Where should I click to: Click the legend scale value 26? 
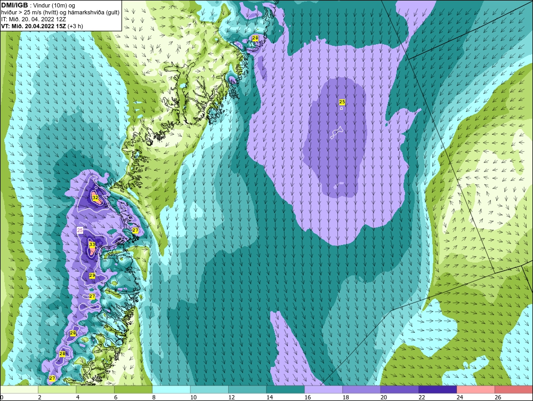coord(498,397)
